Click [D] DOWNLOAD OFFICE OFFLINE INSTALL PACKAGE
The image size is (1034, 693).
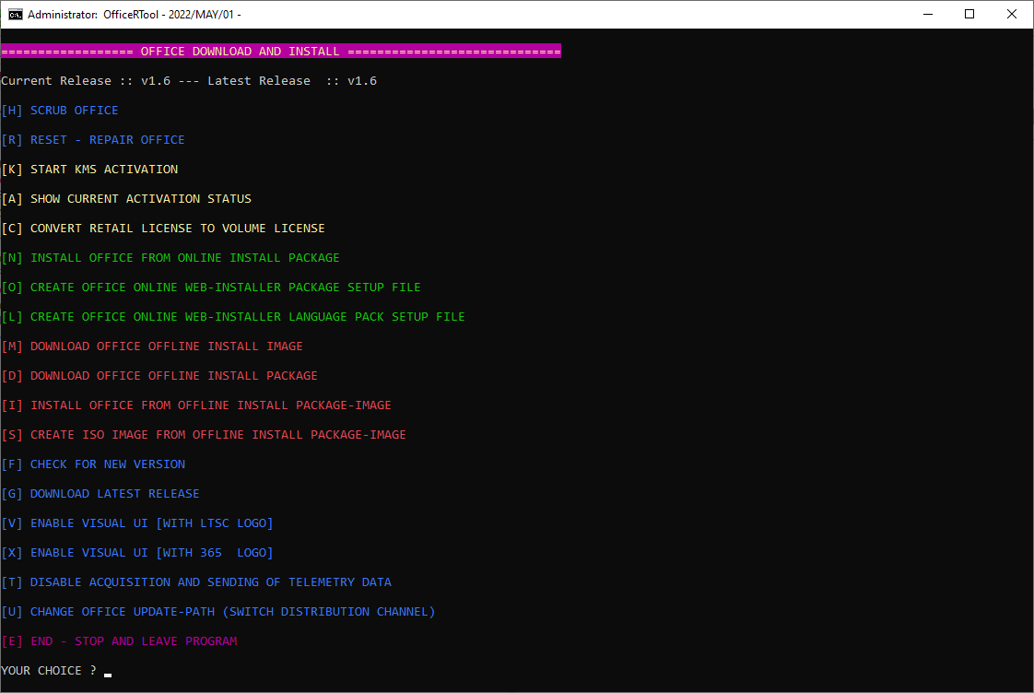click(159, 376)
